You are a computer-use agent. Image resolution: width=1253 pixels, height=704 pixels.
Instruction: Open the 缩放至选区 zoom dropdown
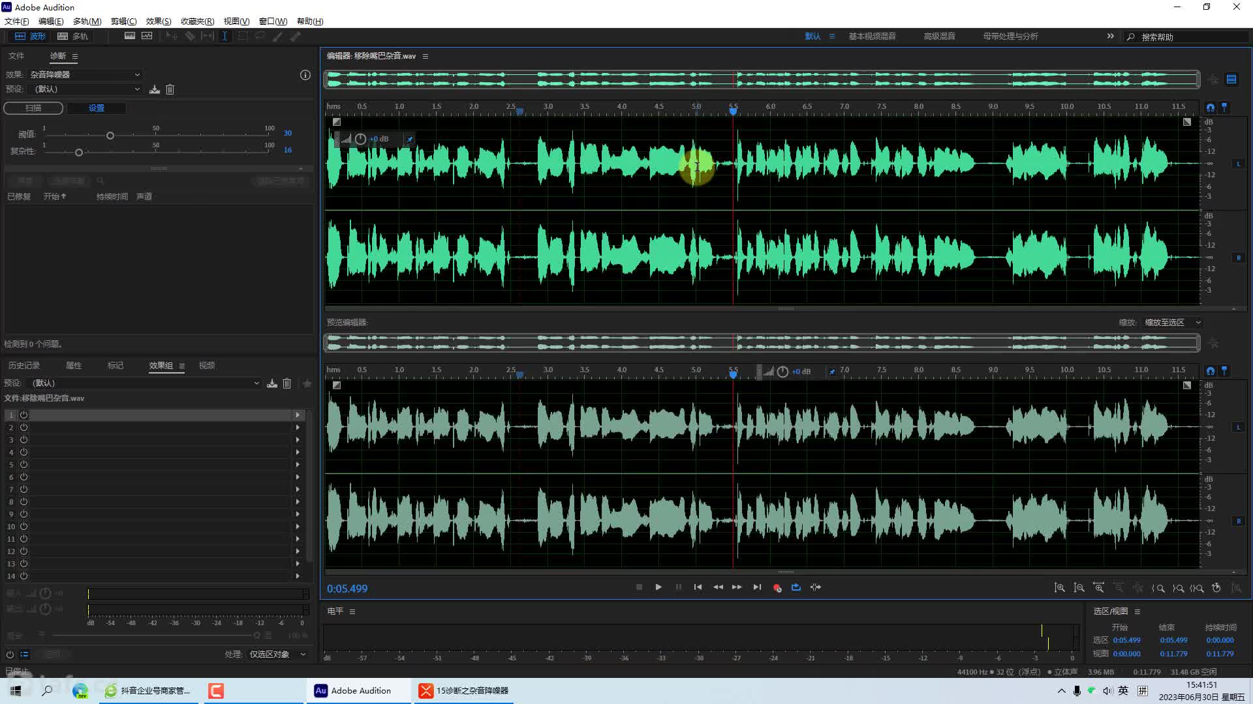pos(1172,323)
